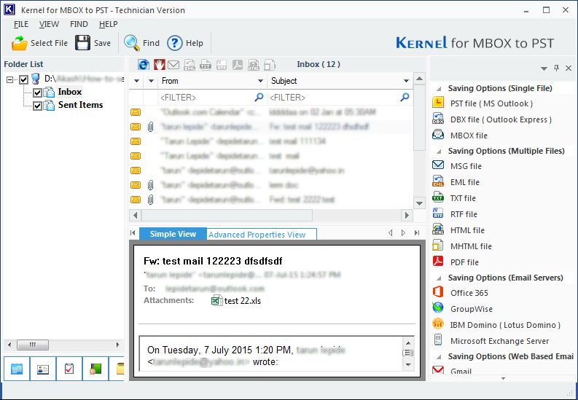The height and width of the screenshot is (400, 578).
Task: Open the test 22.xls attachment
Action: 236,301
